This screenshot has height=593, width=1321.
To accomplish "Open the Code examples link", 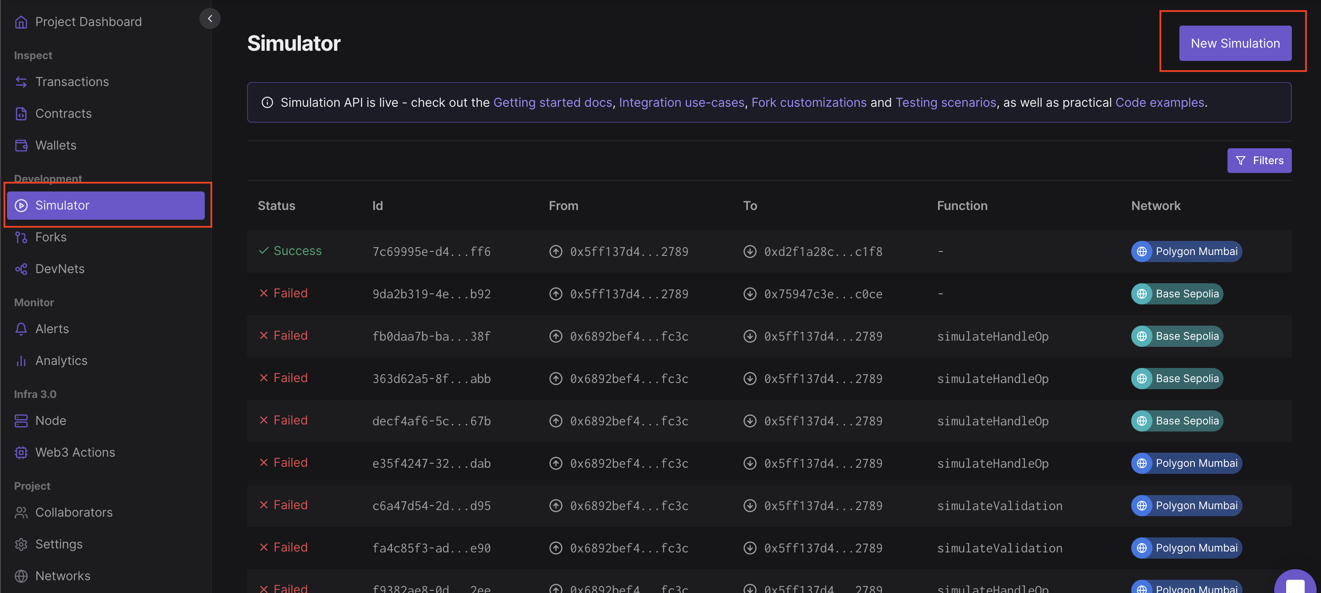I will pyautogui.click(x=1160, y=103).
